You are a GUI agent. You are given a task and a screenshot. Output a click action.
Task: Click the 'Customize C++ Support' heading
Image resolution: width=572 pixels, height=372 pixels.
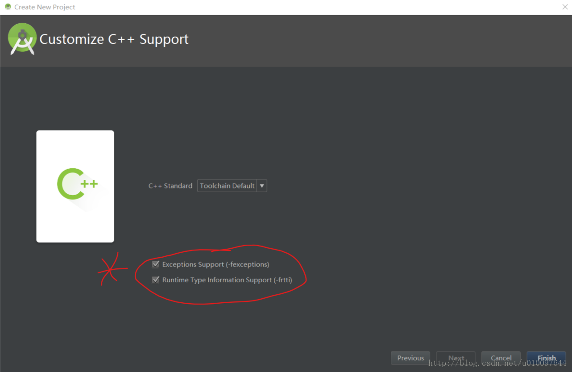click(x=114, y=39)
